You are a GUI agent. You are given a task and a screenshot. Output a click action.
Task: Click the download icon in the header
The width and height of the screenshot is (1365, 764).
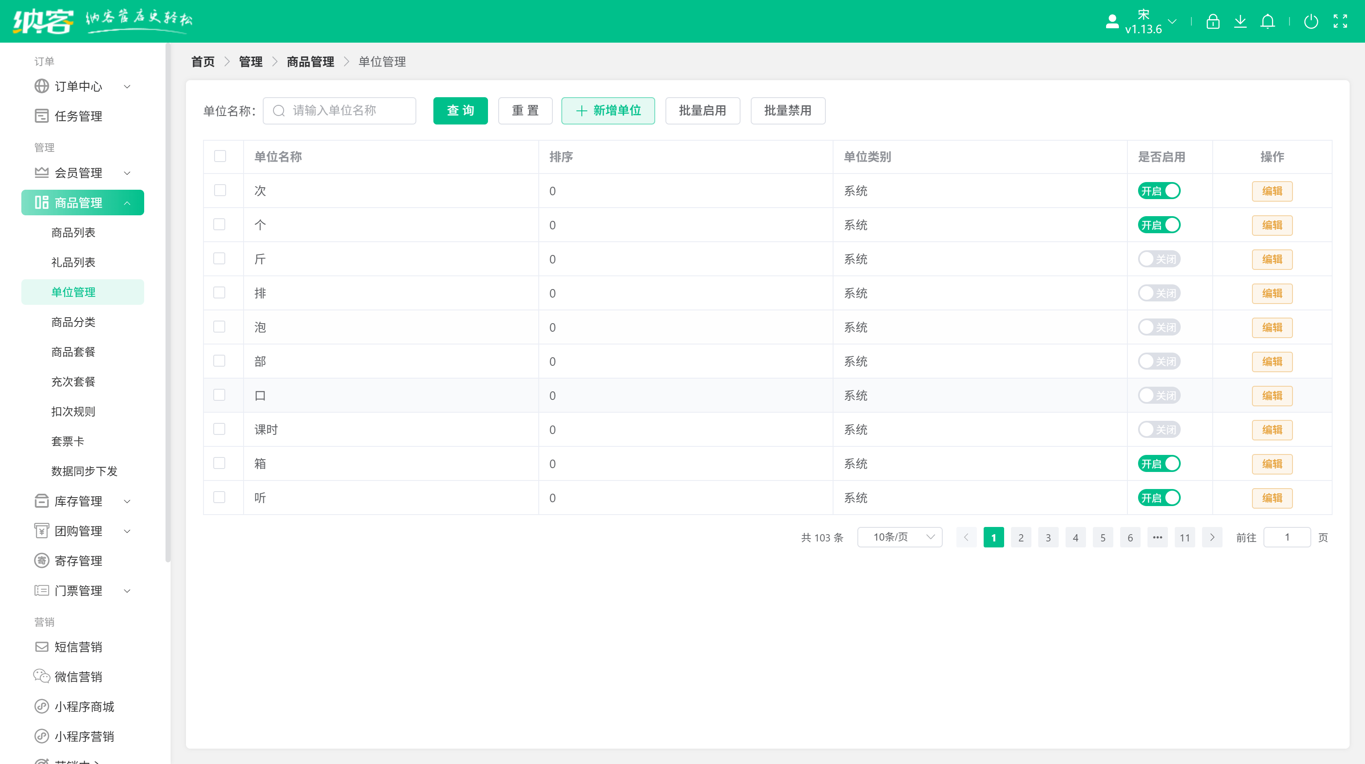1240,21
